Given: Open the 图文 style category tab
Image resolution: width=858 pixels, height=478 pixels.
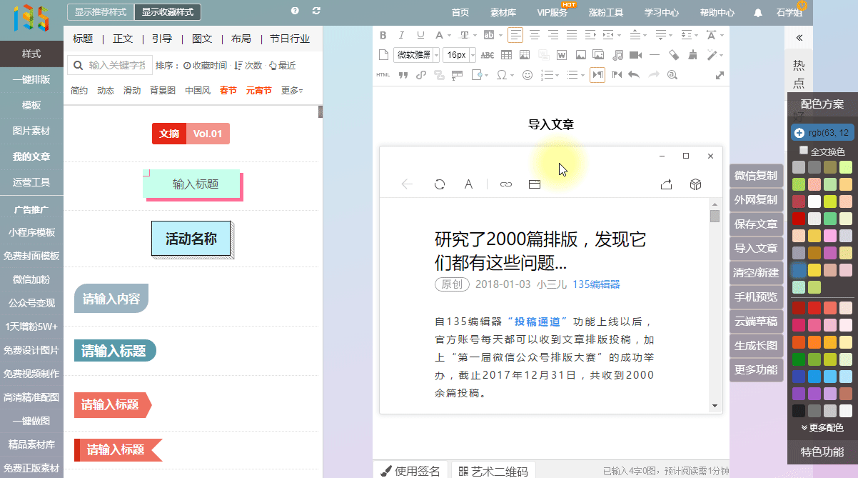Looking at the screenshot, I should [202, 39].
